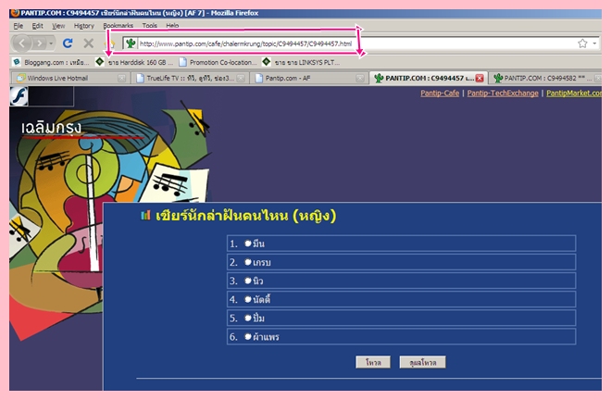Open the View menu
This screenshot has height=400, width=611.
tap(58, 26)
